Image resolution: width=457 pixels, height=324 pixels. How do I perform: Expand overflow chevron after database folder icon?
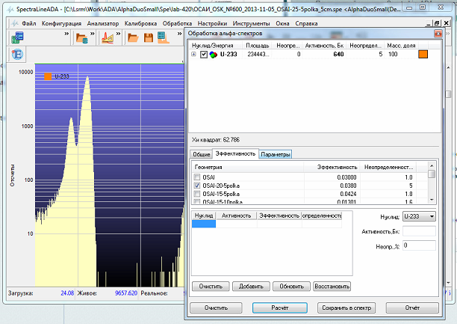[92, 34]
